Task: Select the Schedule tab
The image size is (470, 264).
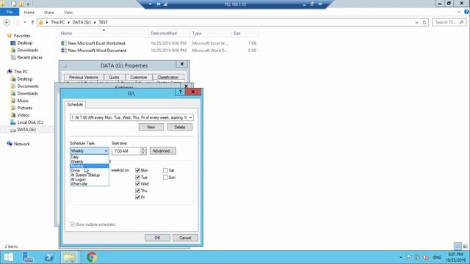Action: pos(75,104)
